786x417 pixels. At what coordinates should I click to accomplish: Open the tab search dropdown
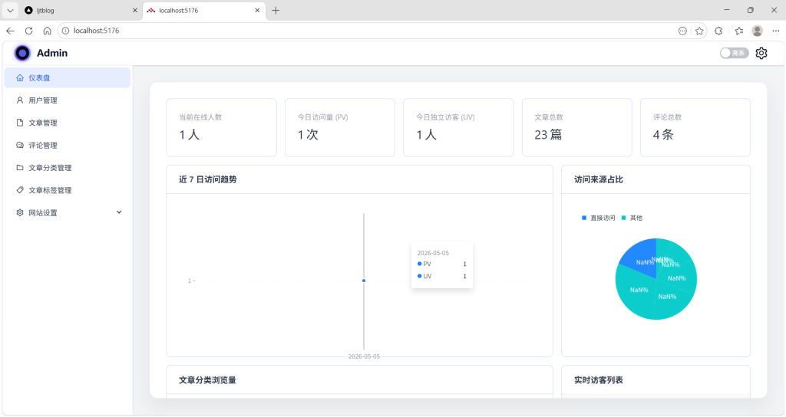(10, 10)
